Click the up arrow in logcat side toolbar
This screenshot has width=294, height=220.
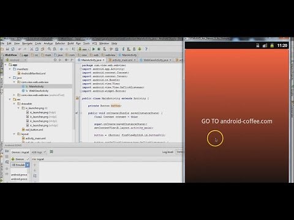tap(35, 165)
